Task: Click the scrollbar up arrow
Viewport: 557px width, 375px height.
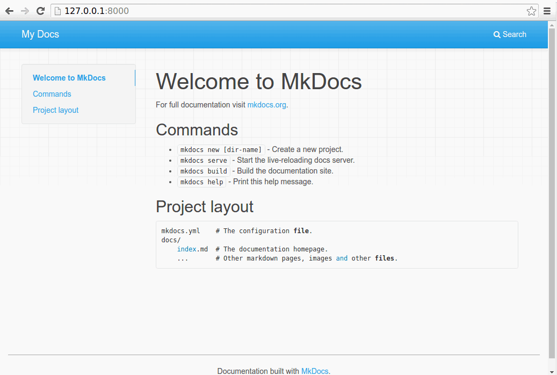Action: pos(552,25)
